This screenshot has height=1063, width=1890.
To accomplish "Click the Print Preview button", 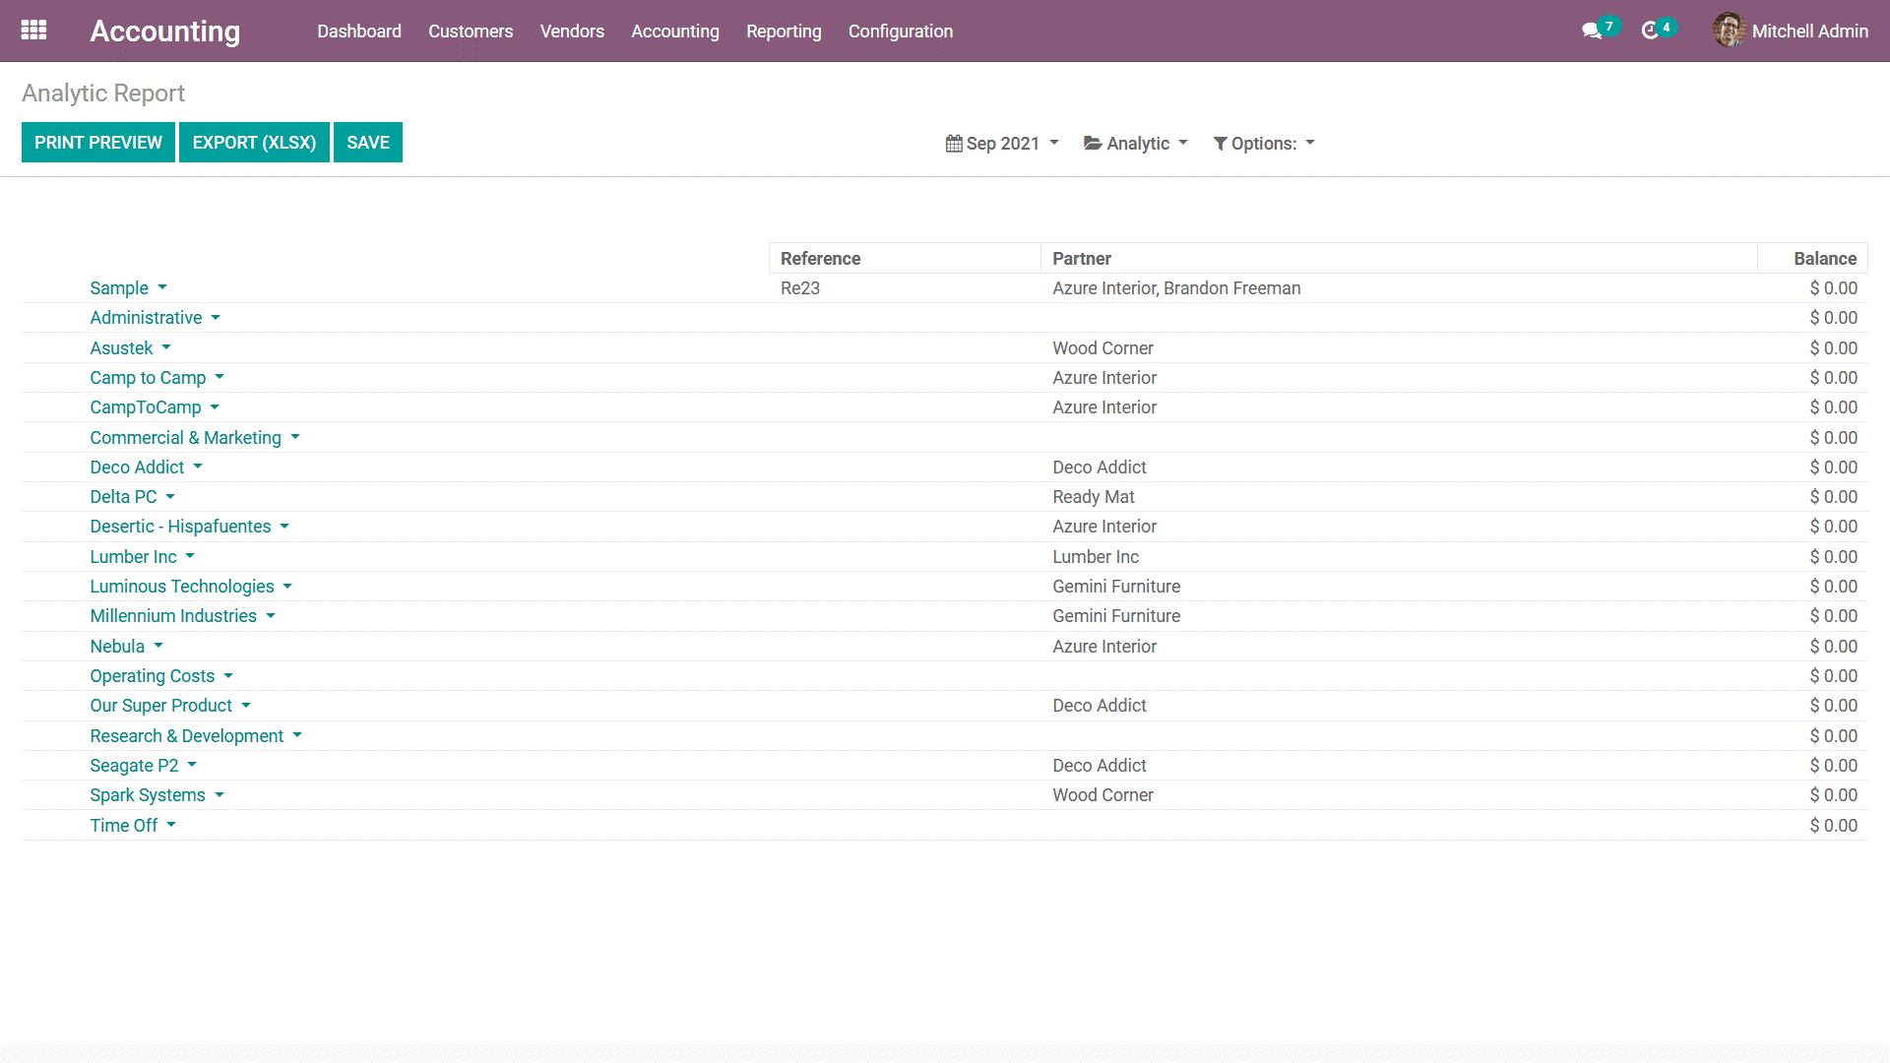I will tap(98, 143).
